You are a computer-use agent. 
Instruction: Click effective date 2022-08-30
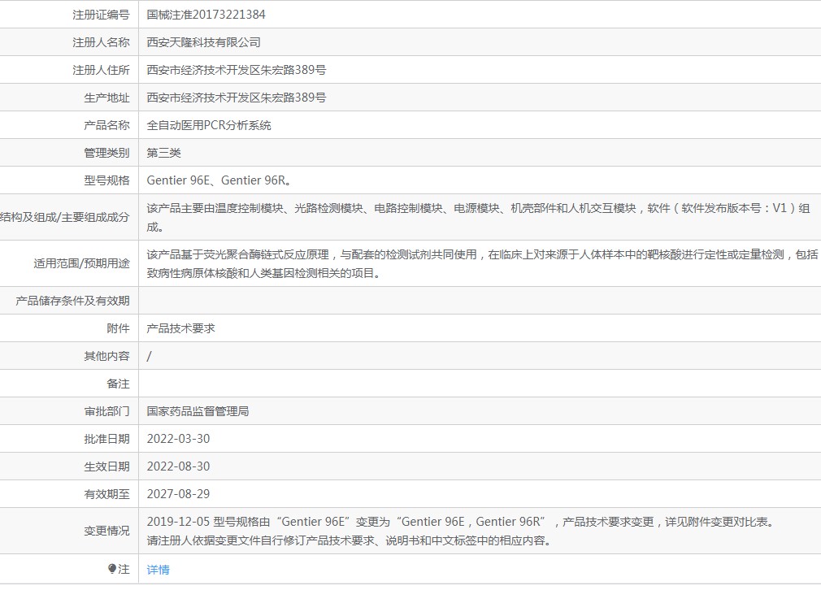(x=178, y=466)
